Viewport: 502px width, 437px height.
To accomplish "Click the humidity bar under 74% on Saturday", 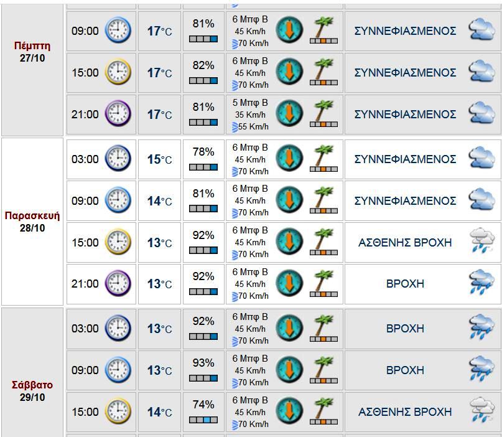I will pos(203,420).
